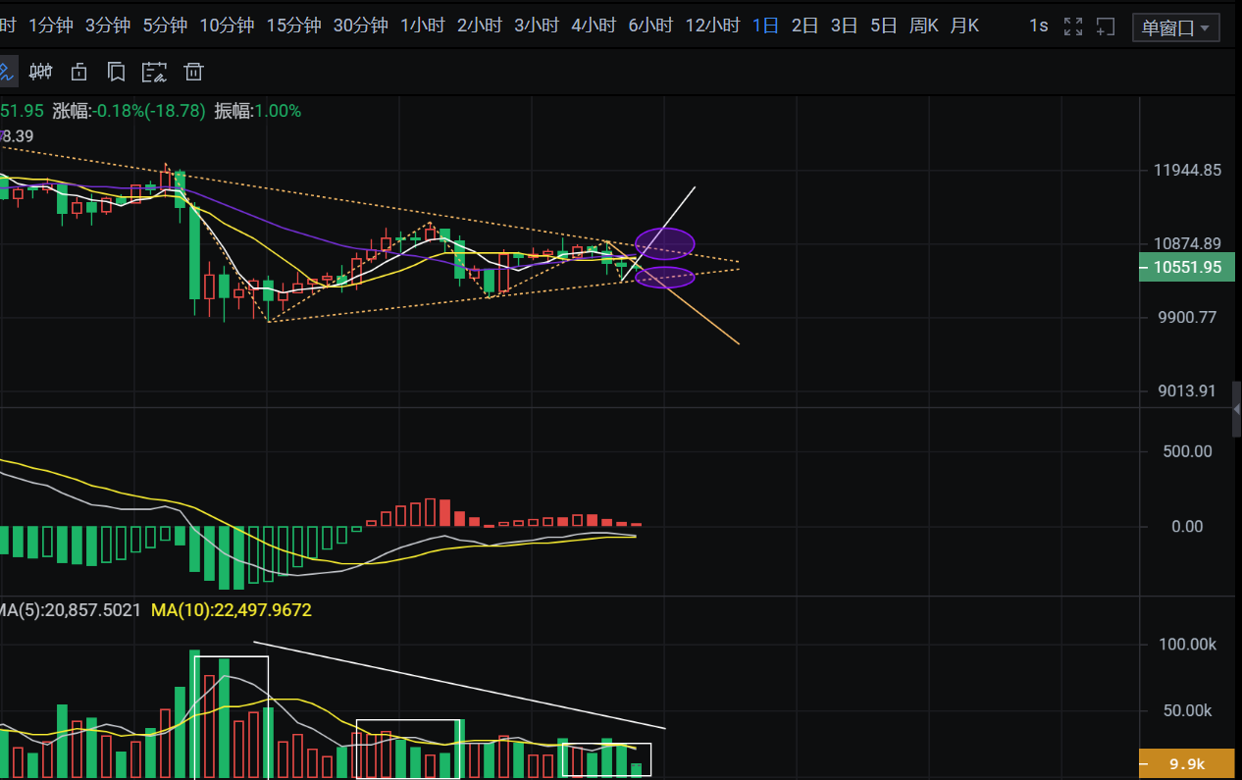
Task: Click the add window icon
Action: [1106, 26]
